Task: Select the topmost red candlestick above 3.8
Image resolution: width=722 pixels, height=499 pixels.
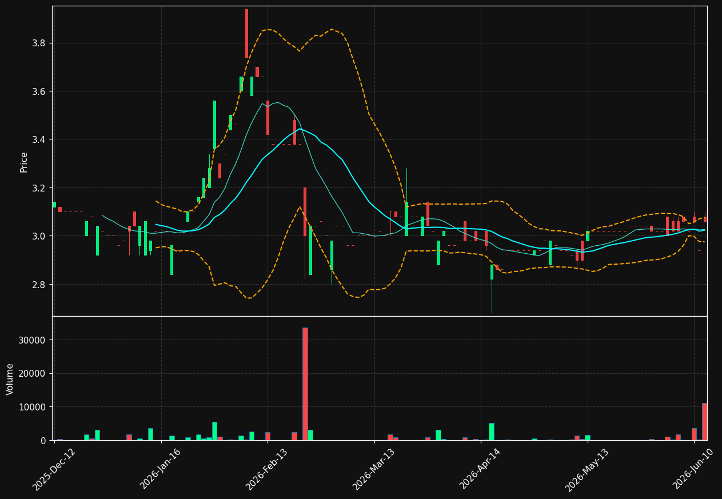Action: coord(247,33)
